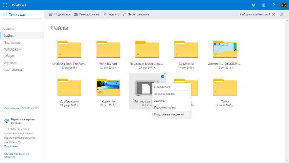Click the Скачать приложения OneDrive link

coord(16,155)
